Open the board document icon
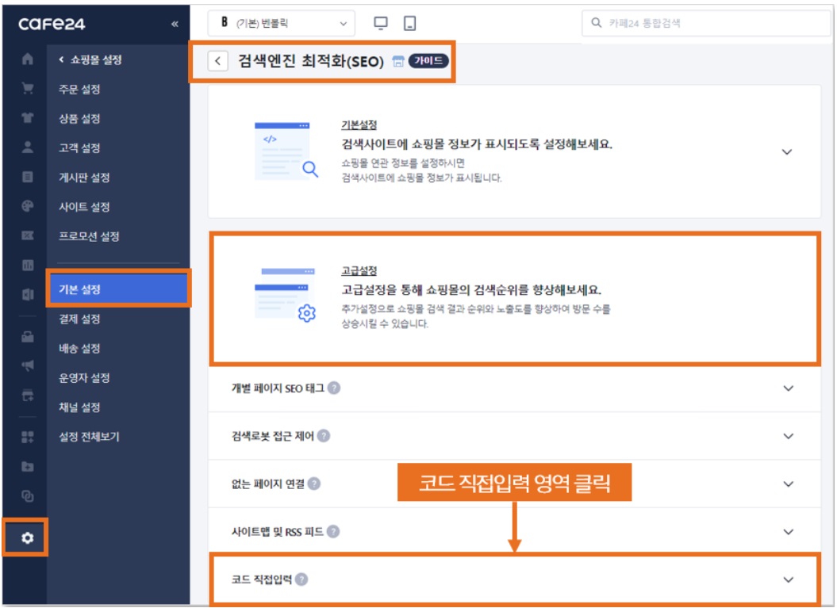Viewport: 837px width, 608px height. point(28,177)
